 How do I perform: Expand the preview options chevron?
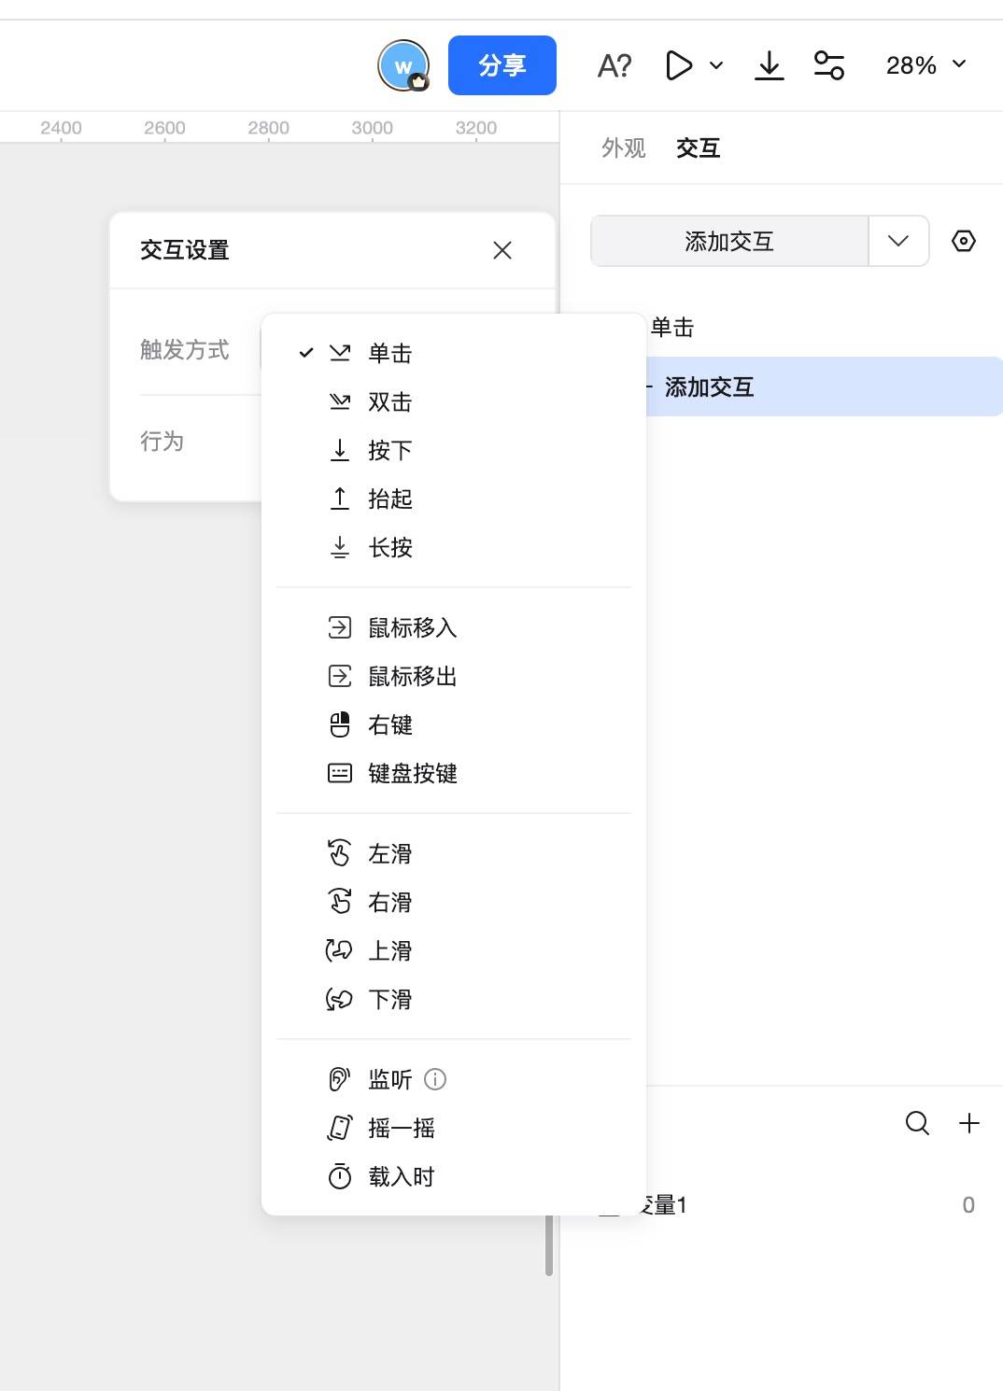pyautogui.click(x=716, y=65)
